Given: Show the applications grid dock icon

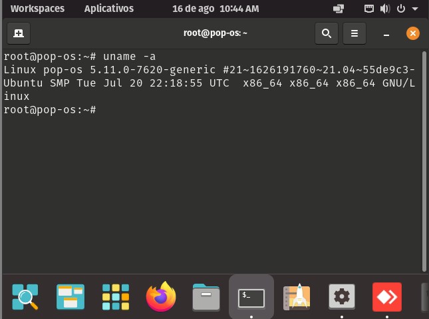Looking at the screenshot, I should [x=116, y=297].
